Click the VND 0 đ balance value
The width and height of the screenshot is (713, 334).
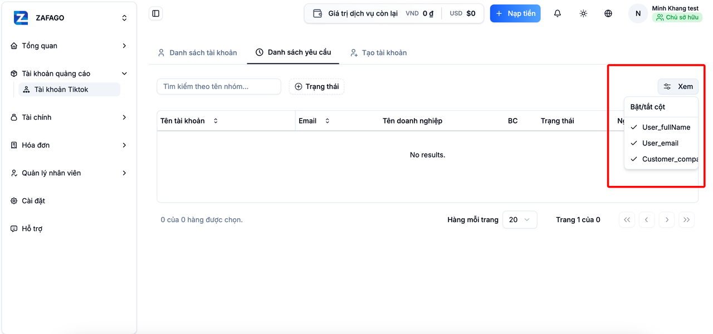tap(419, 13)
